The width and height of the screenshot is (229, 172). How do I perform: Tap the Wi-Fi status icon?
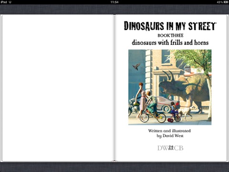point(10,2)
